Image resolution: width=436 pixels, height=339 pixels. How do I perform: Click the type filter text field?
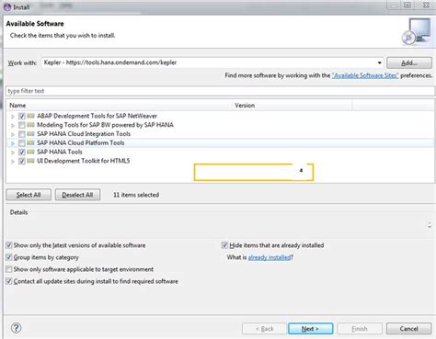(x=220, y=91)
